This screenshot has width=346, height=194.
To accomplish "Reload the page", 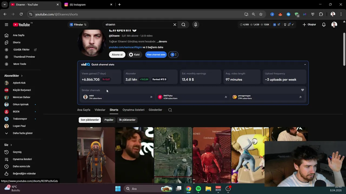I will [x=21, y=14].
